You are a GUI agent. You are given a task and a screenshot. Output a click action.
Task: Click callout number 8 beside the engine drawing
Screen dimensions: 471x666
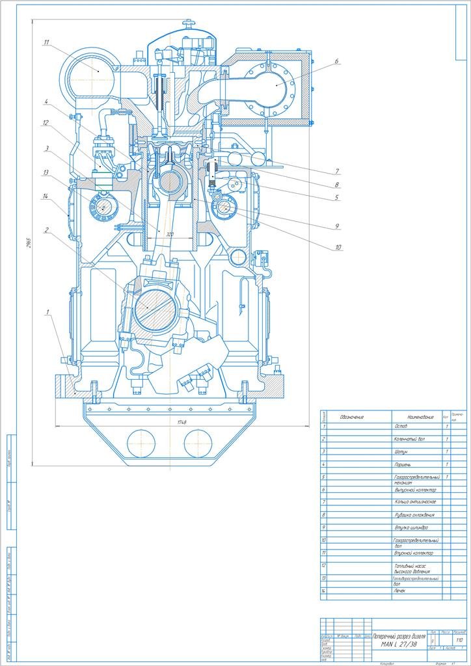point(336,184)
